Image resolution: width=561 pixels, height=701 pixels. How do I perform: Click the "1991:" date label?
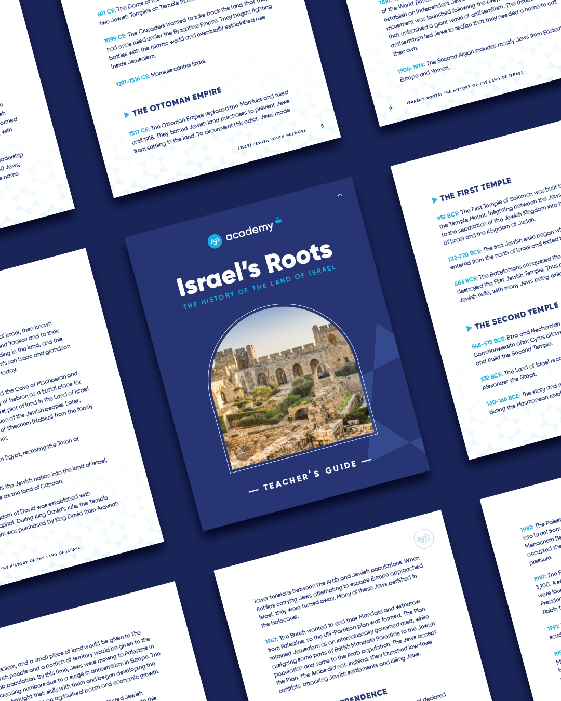[553, 627]
